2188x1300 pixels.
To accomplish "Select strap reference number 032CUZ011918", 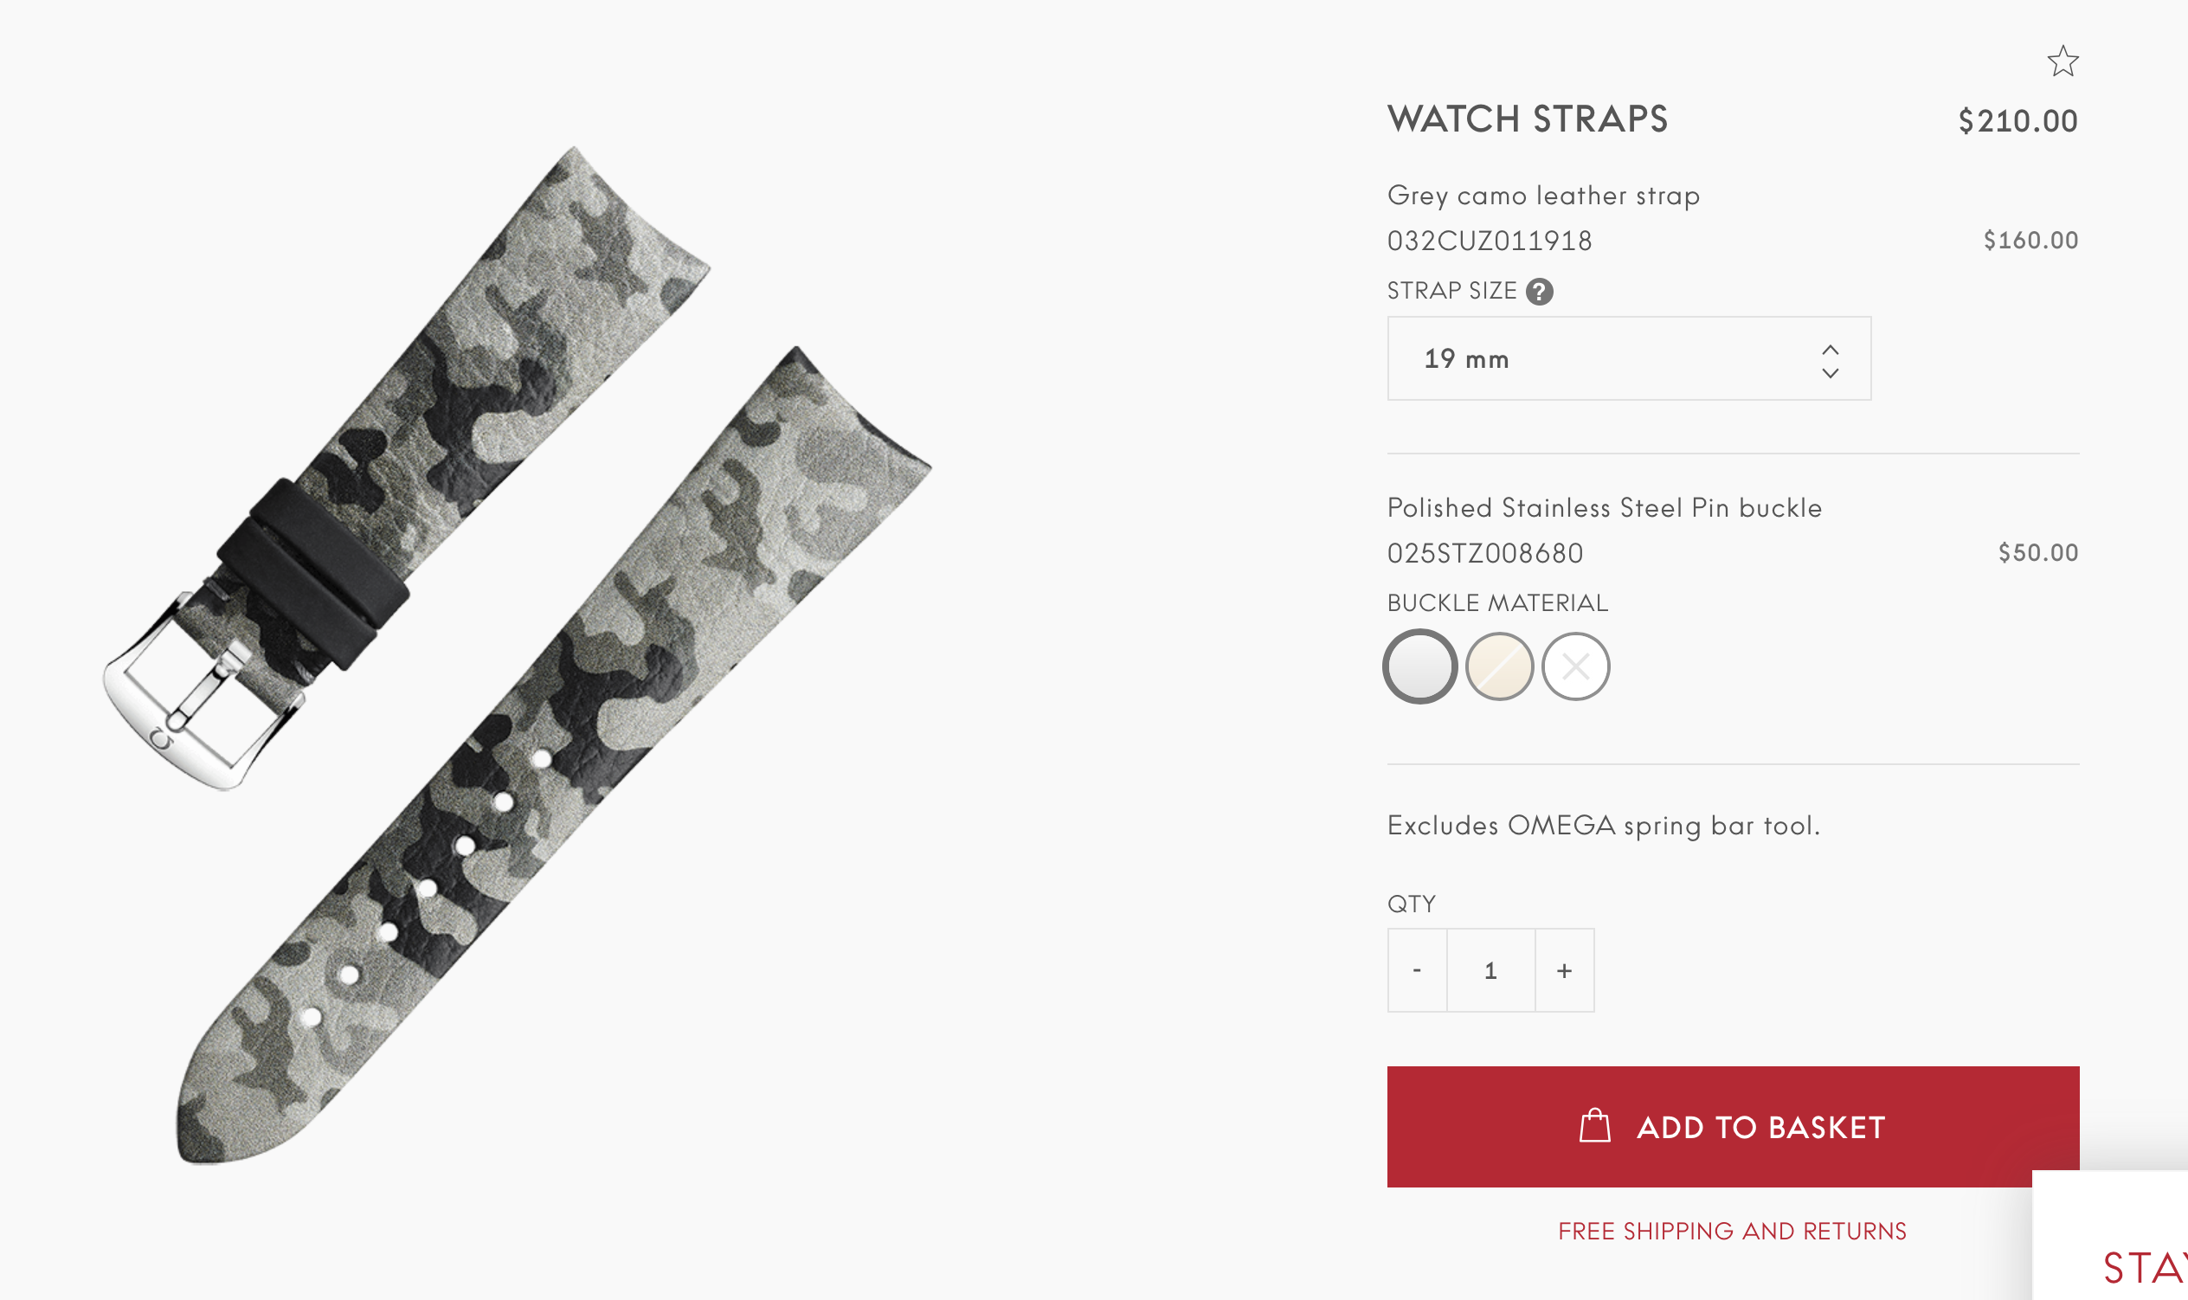I will coord(1489,241).
